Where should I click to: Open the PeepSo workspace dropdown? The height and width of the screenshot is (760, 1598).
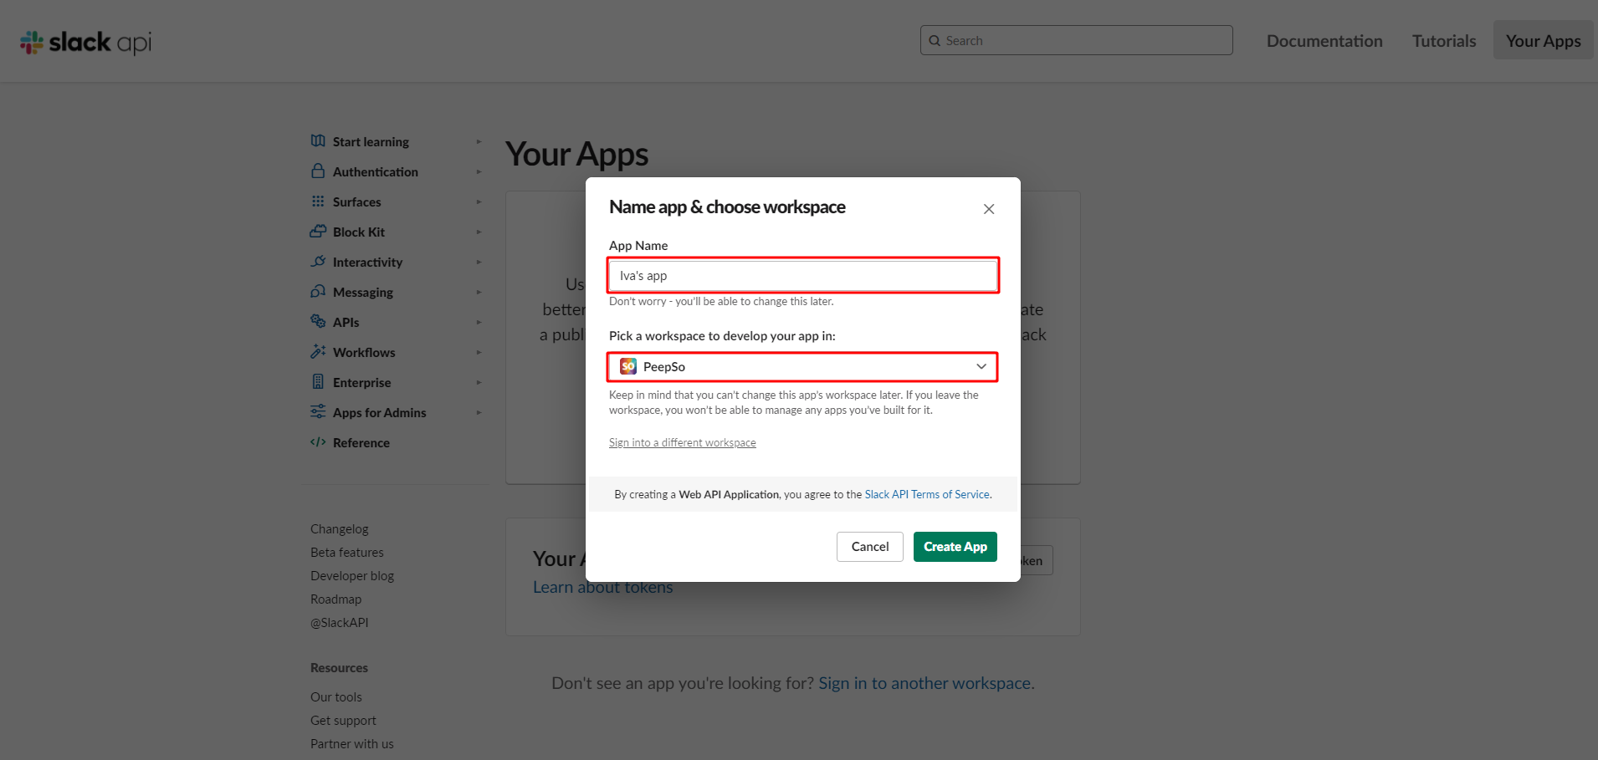(x=803, y=367)
